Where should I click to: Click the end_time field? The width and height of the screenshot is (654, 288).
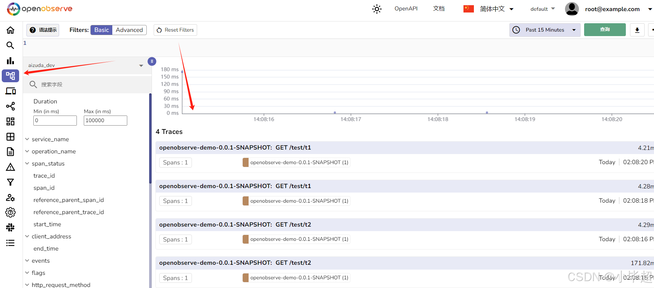coord(46,248)
